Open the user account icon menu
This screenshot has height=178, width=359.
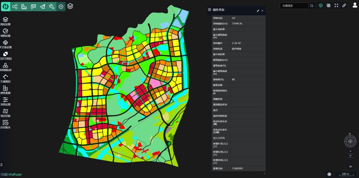click(x=355, y=5)
